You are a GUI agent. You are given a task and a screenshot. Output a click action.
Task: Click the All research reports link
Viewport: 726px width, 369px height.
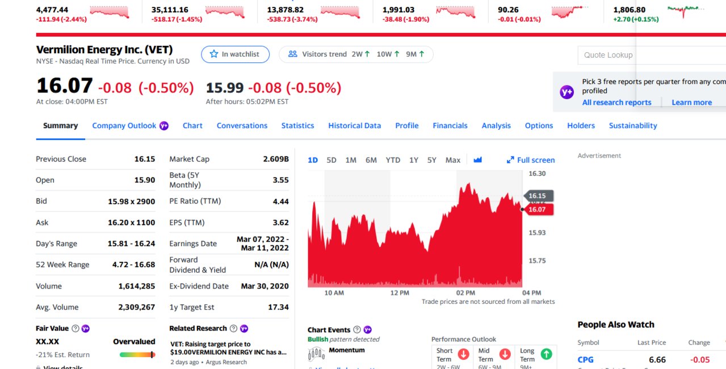616,103
